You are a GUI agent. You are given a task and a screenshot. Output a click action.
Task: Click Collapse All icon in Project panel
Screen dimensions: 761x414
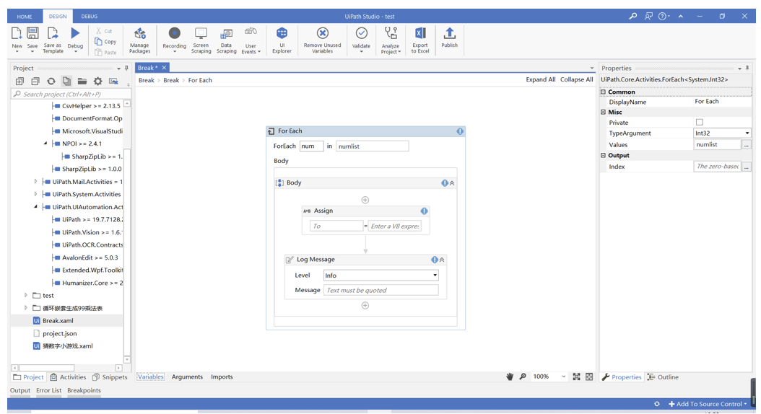(x=35, y=81)
